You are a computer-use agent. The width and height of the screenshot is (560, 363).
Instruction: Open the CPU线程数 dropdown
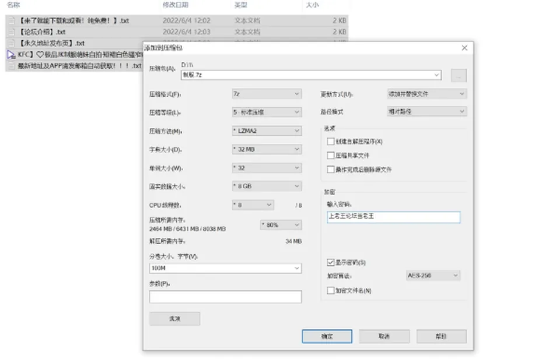pos(253,205)
